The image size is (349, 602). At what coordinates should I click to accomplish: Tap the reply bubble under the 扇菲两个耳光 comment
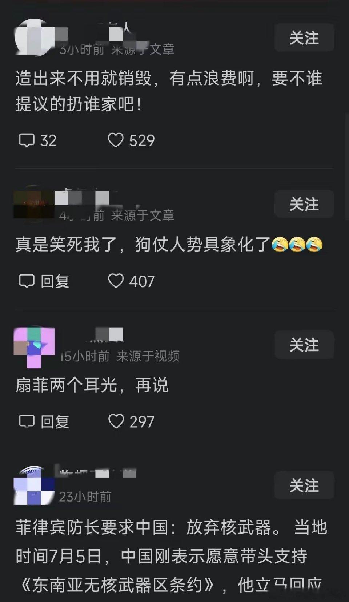tap(27, 422)
